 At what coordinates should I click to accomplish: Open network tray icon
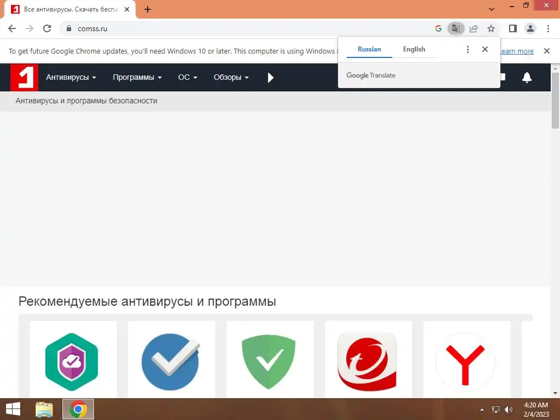click(x=495, y=410)
